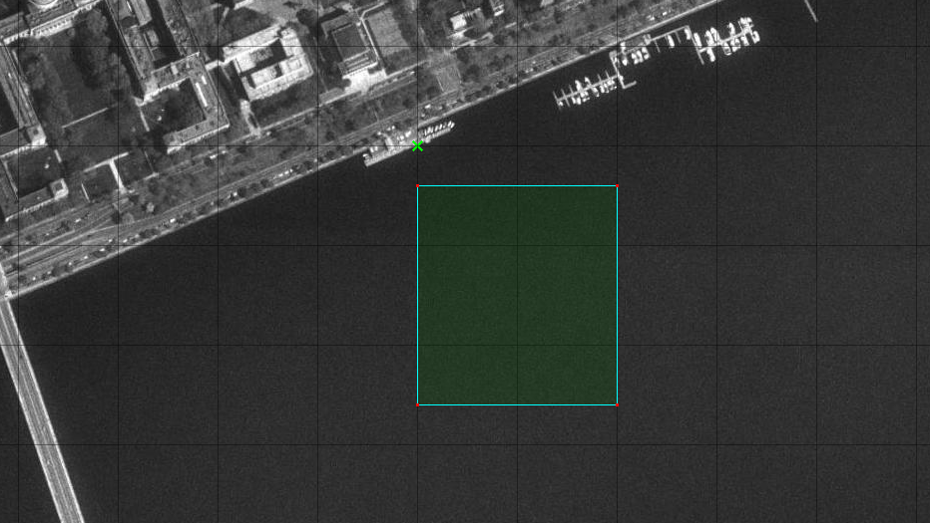
Task: Click the right cyan edge of rectangle
Action: pos(617,295)
